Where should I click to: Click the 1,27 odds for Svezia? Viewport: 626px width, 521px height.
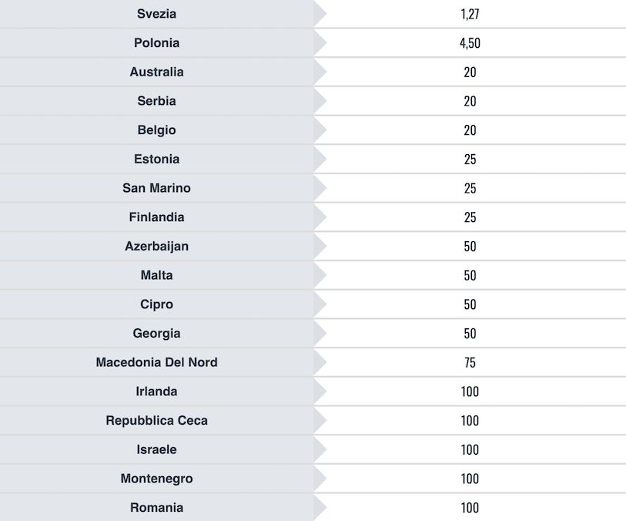tap(470, 14)
